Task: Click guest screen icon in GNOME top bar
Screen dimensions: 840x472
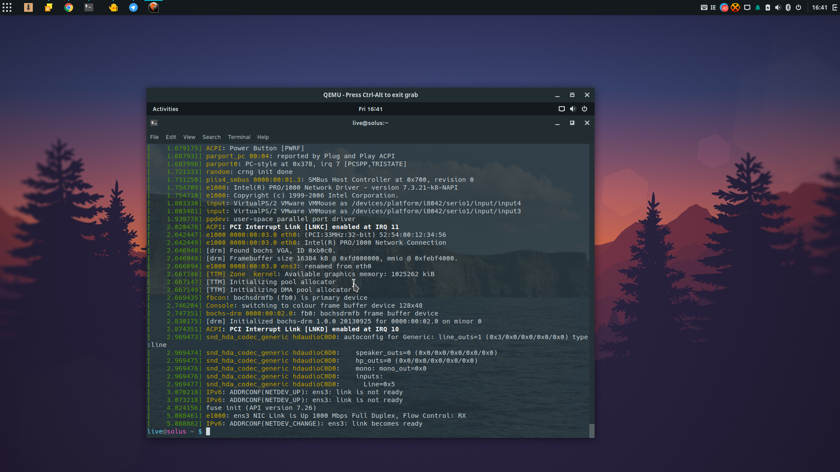Action: 562,109
